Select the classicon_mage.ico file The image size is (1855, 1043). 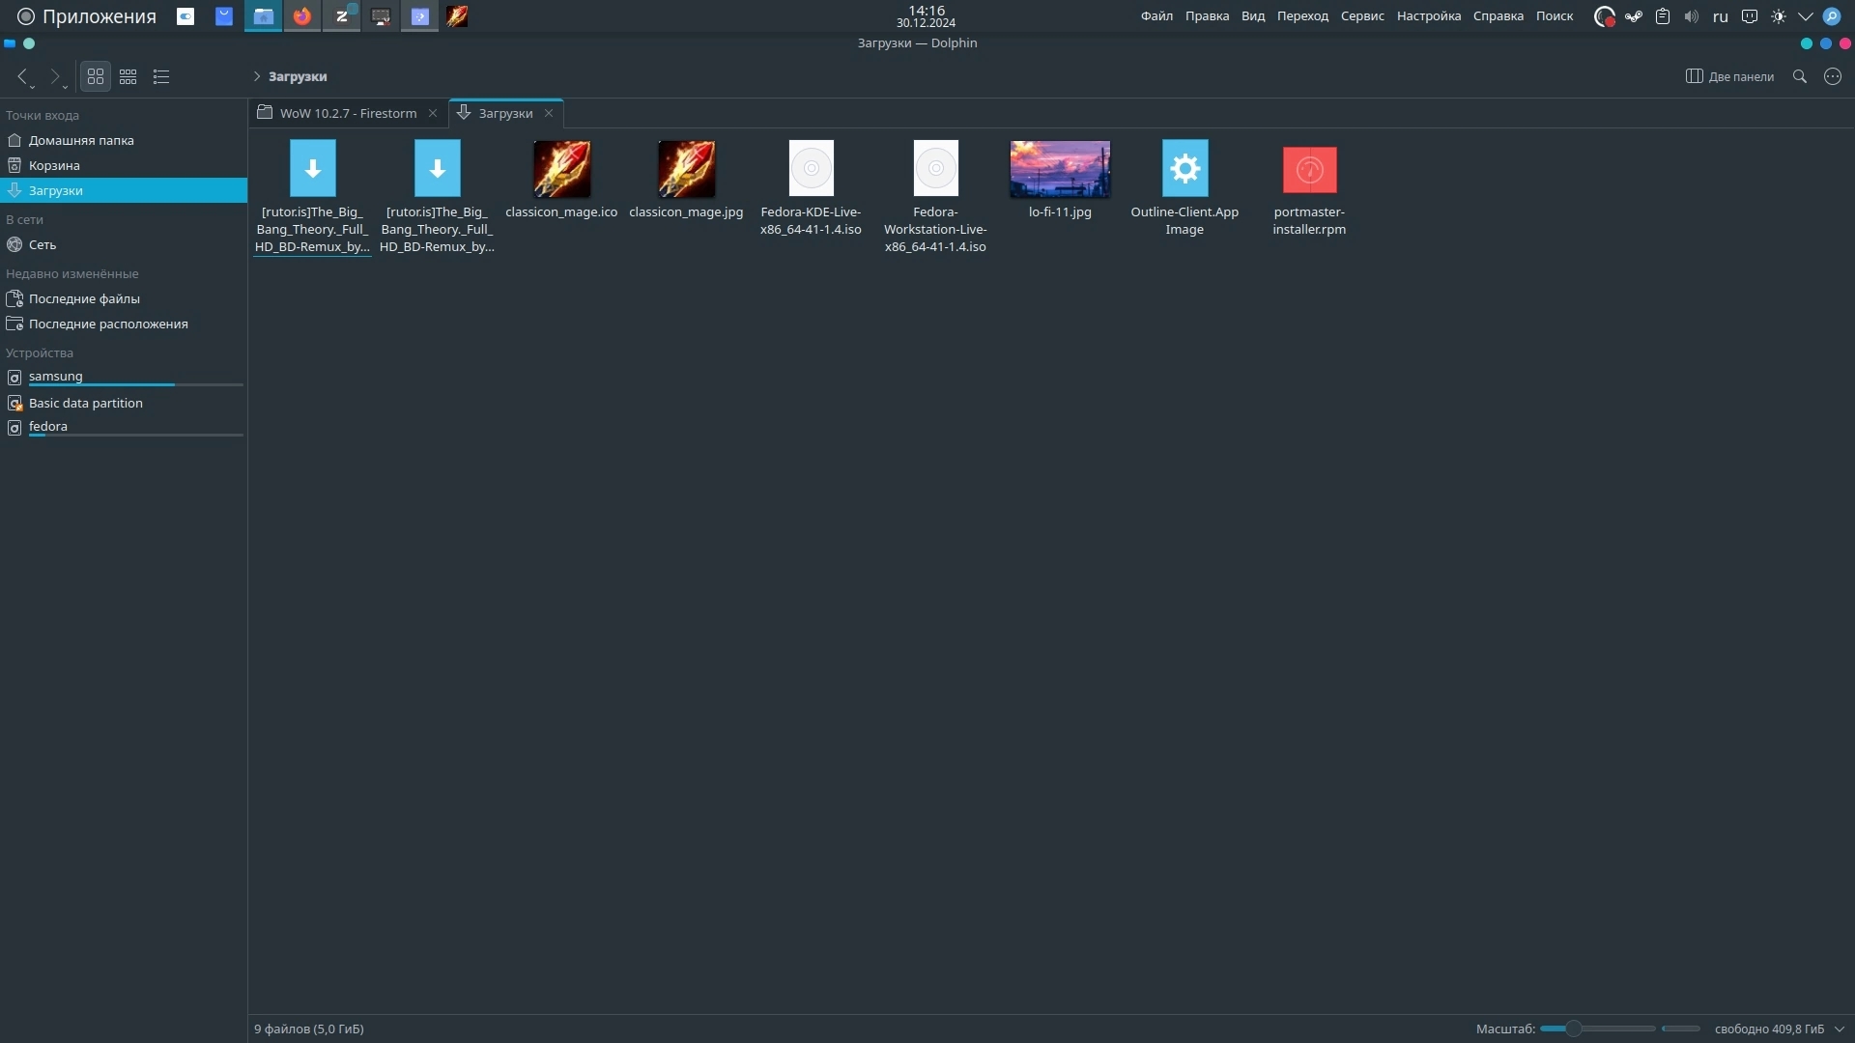point(561,180)
